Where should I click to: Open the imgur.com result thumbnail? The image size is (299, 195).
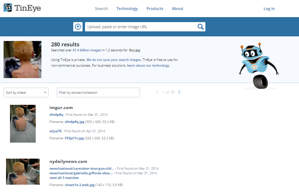(23, 124)
